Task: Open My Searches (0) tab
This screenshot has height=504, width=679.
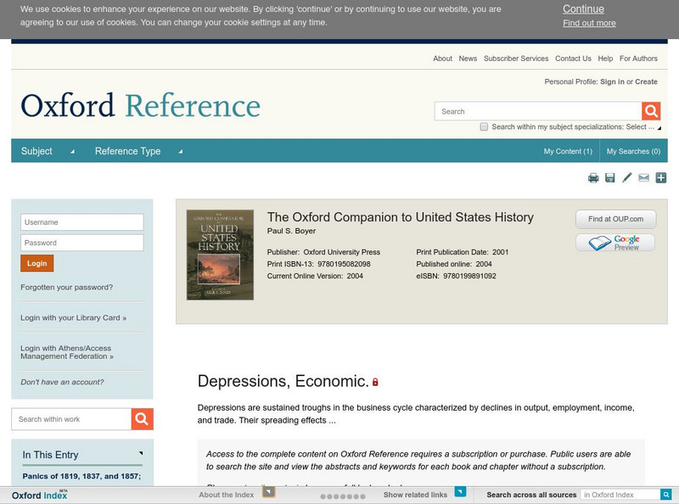Action: pyautogui.click(x=633, y=151)
